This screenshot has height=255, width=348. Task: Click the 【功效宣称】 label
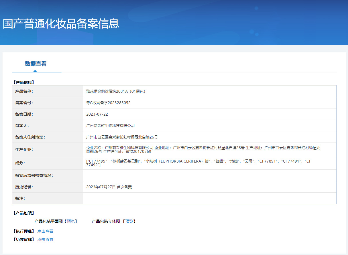point(23,240)
